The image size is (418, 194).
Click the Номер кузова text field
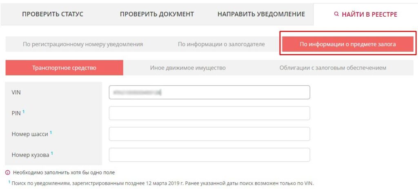pos(209,155)
